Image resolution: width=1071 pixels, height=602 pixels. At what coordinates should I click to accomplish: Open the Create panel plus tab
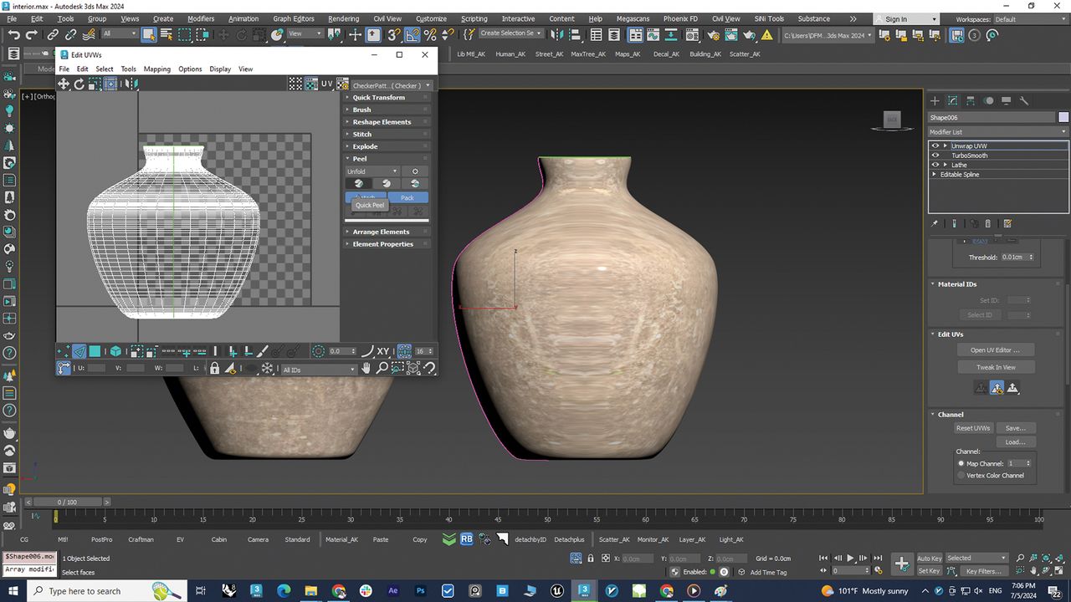point(935,100)
